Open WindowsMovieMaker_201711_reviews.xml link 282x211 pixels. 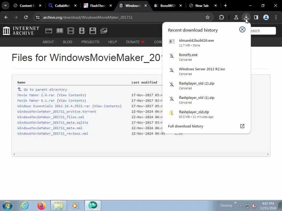click(53, 134)
